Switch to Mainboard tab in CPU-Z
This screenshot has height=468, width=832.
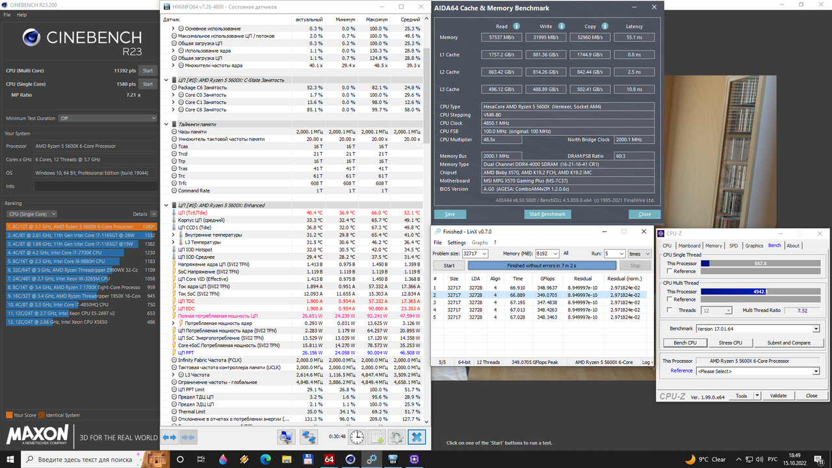click(x=690, y=246)
